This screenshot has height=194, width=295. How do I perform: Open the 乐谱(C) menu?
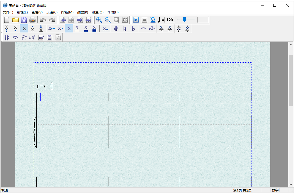point(52,12)
